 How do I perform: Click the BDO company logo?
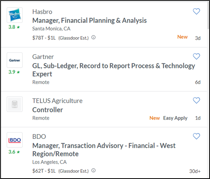tap(15, 140)
